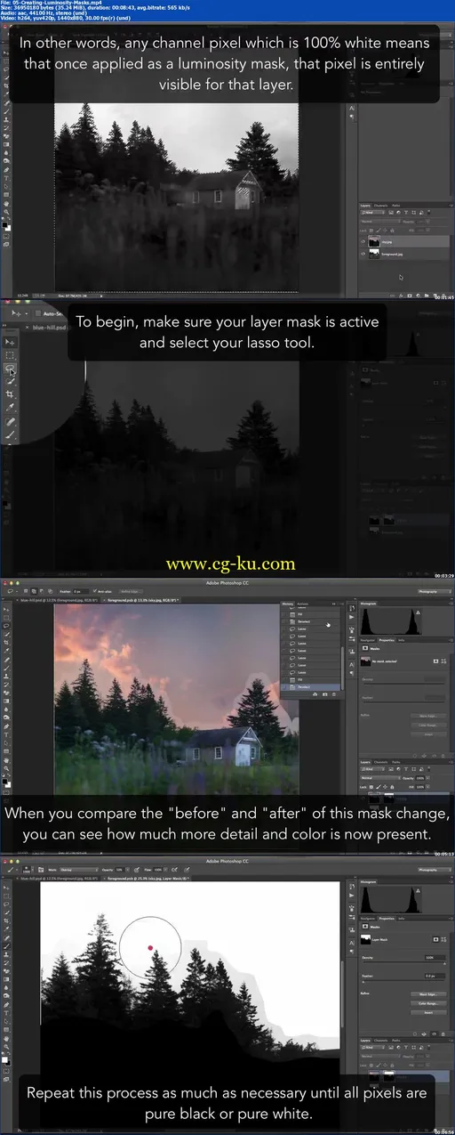This screenshot has height=1135, width=455.
Task: Open the Kind filter dropdown in third frame Layers
Action: pyautogui.click(x=372, y=769)
